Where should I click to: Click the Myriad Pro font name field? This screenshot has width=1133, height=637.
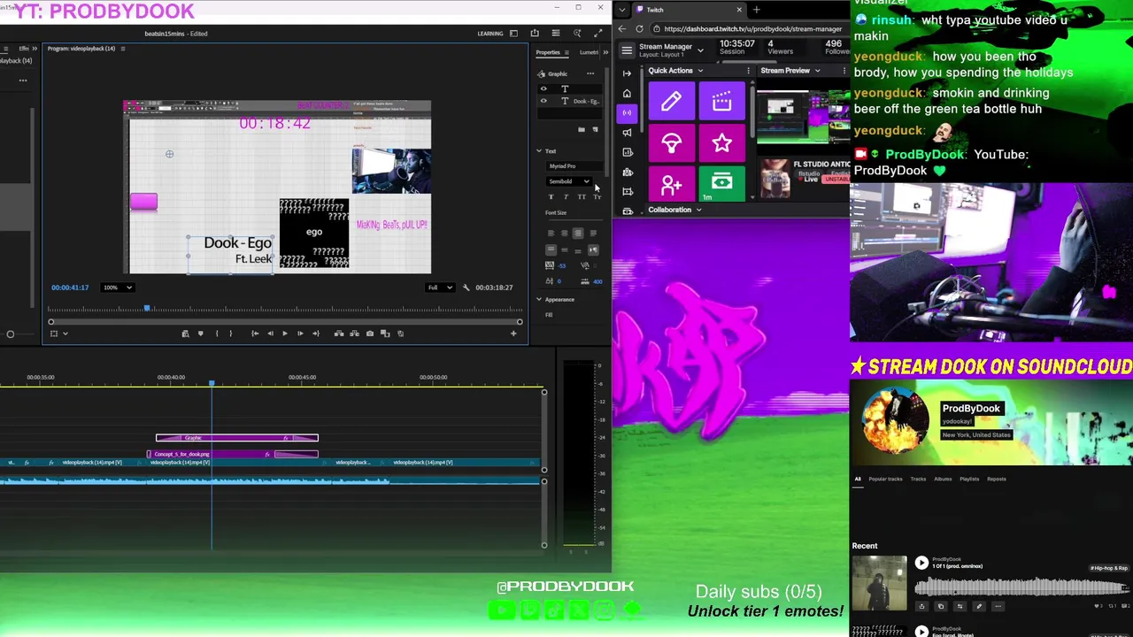click(x=573, y=166)
